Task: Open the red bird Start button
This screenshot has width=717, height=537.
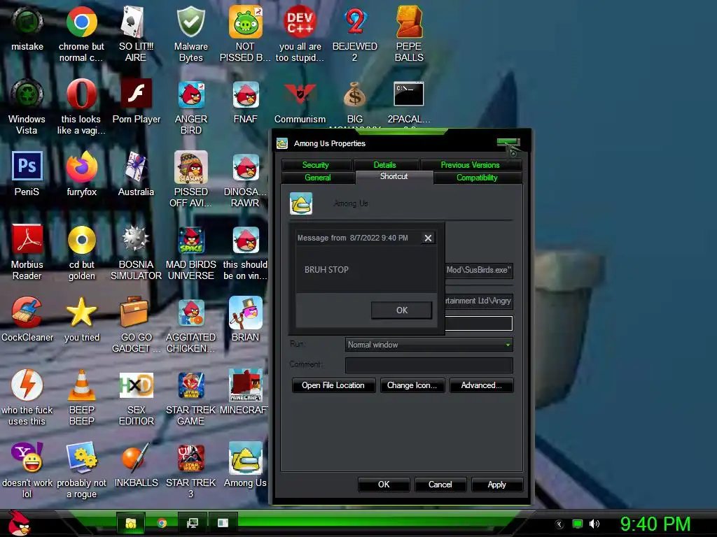Action: pyautogui.click(x=19, y=523)
